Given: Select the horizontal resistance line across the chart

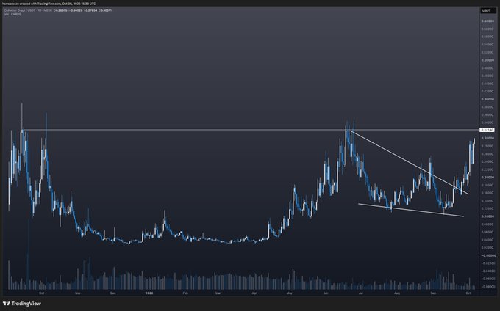Looking at the screenshot, I should [250, 130].
